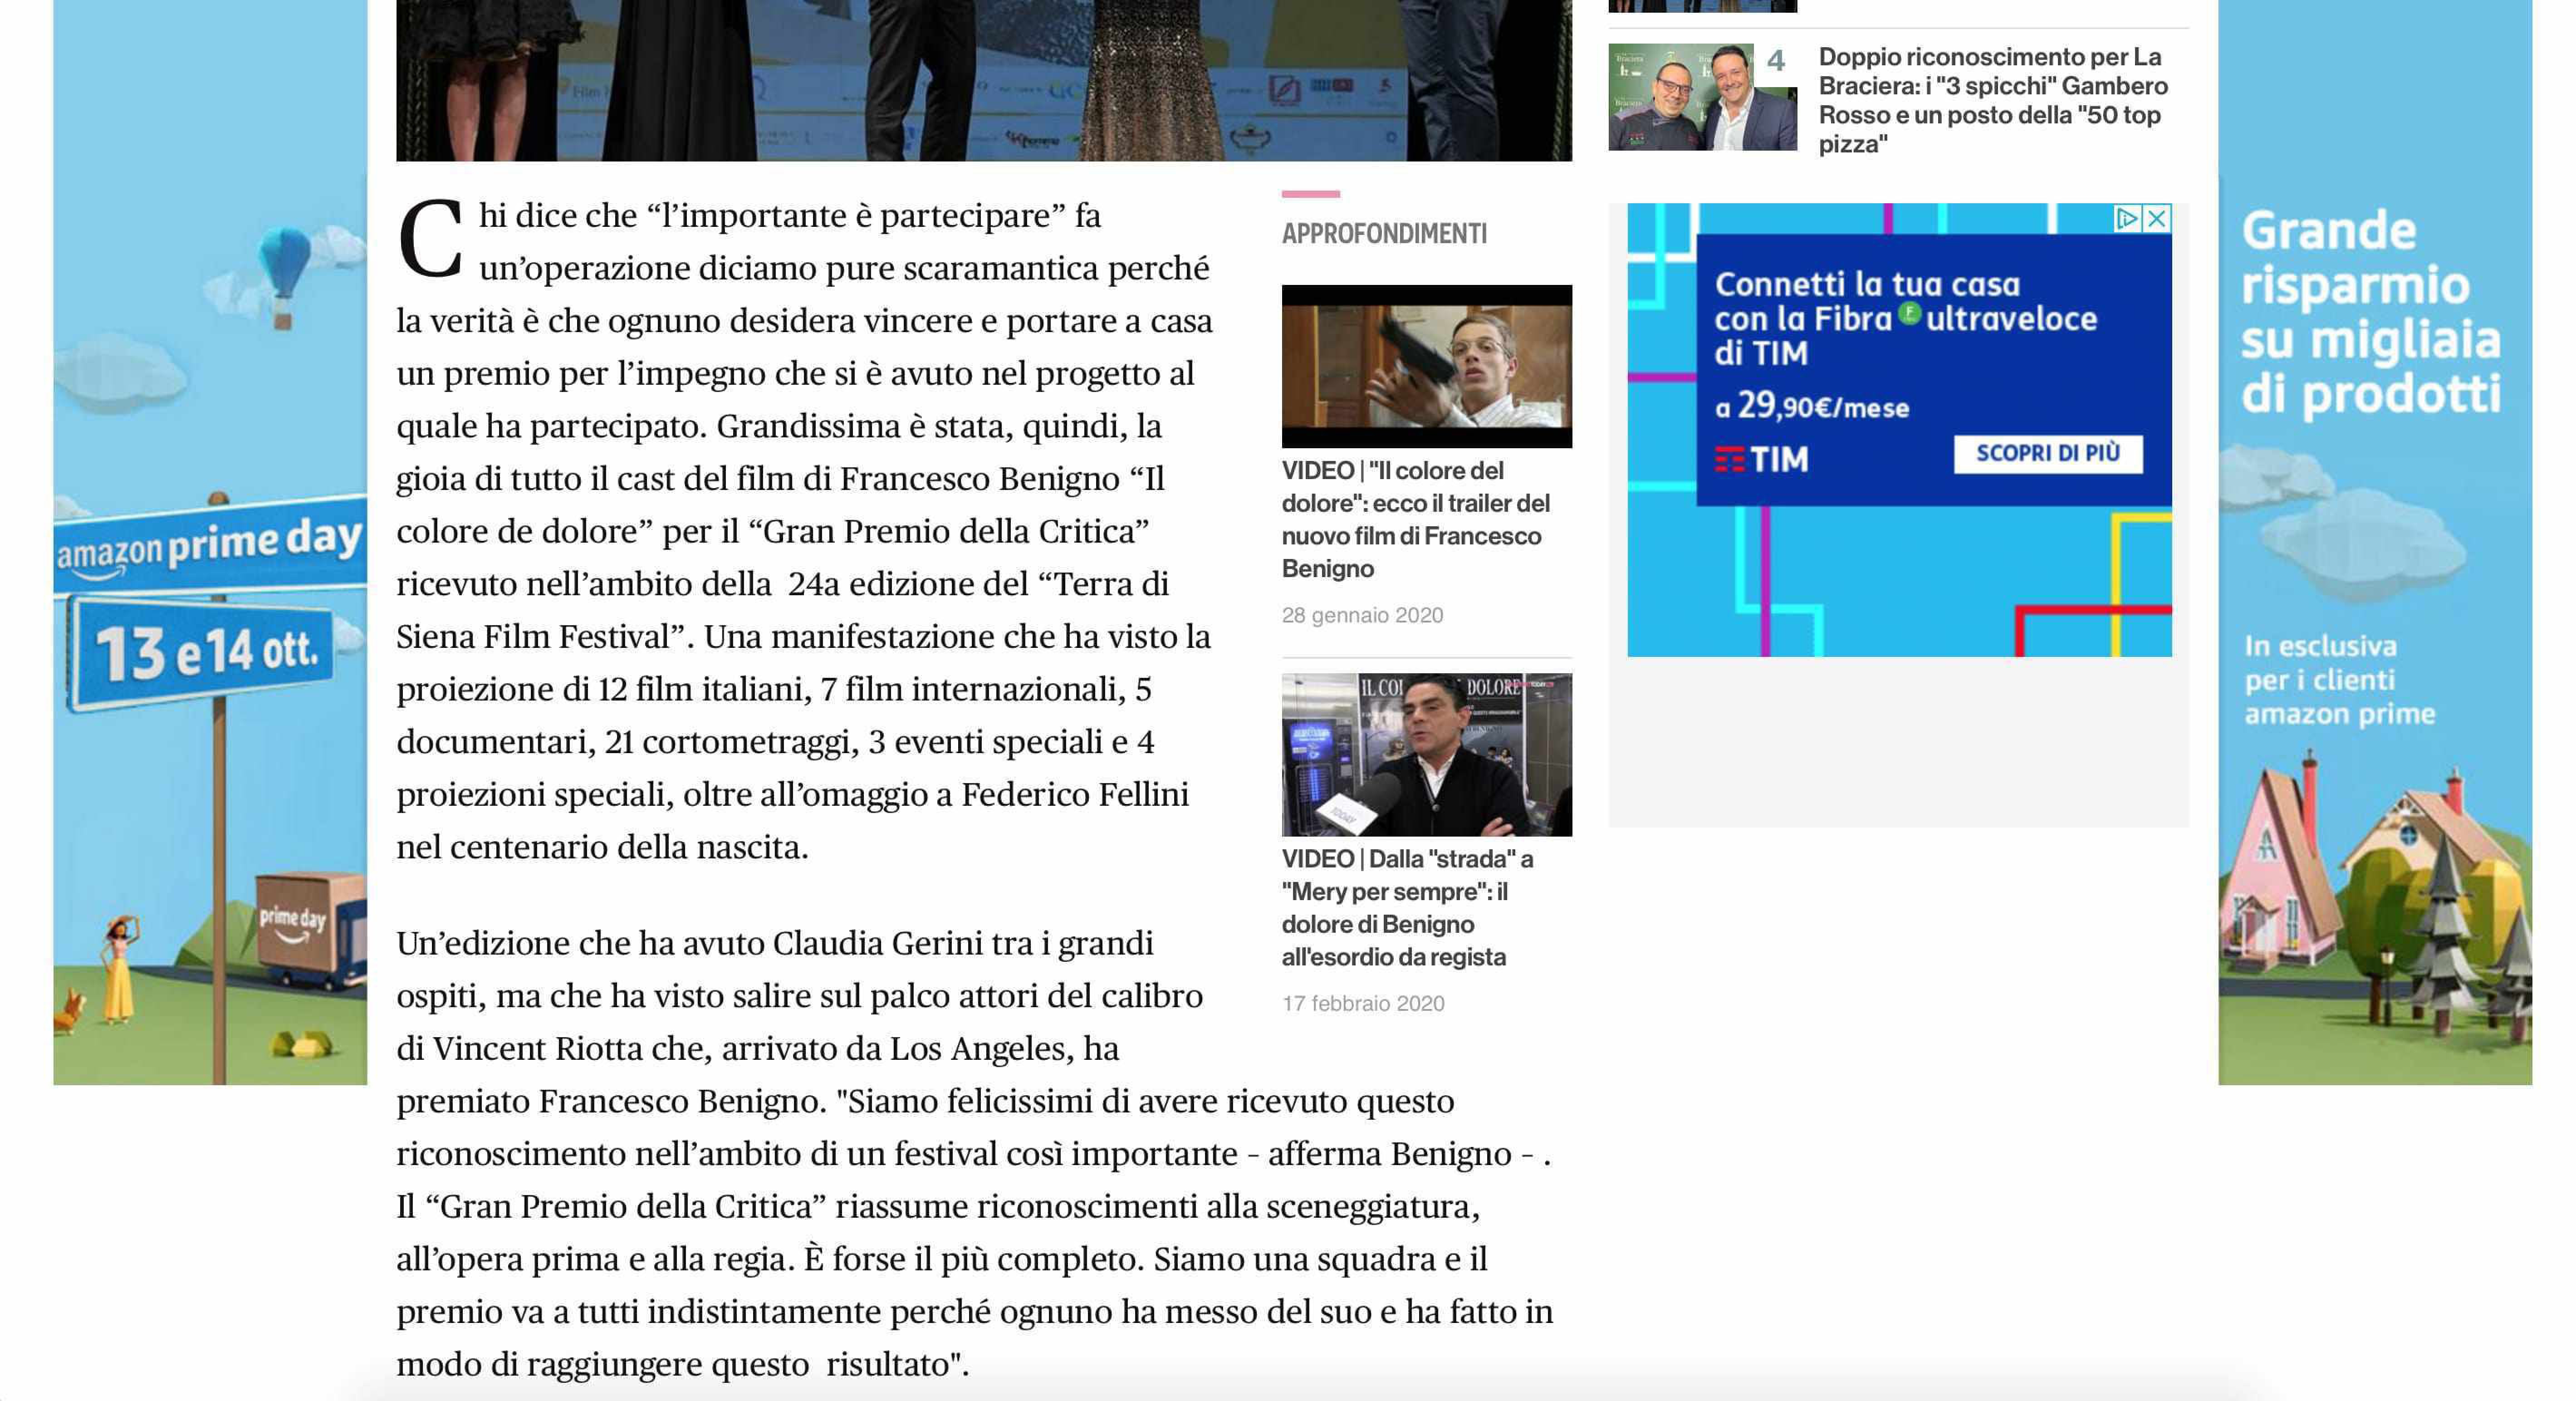
Task: Open the Benigno interview video thumbnail
Action: 1426,754
